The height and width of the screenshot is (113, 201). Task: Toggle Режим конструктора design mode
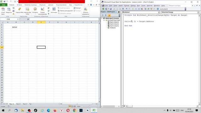(x=43, y=11)
